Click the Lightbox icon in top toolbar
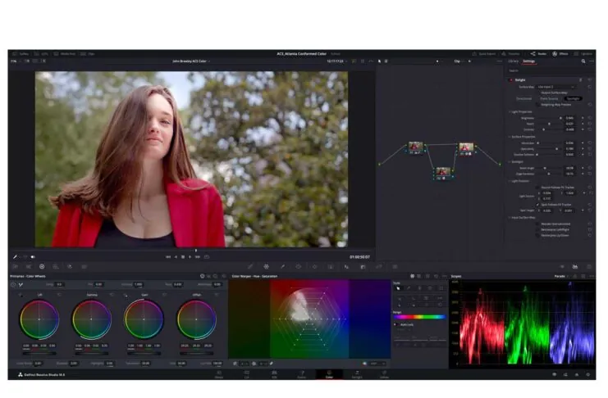 pyautogui.click(x=582, y=53)
